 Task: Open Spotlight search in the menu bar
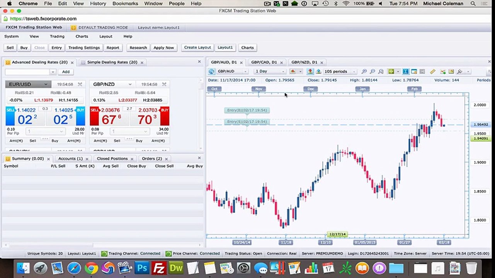point(473,3)
